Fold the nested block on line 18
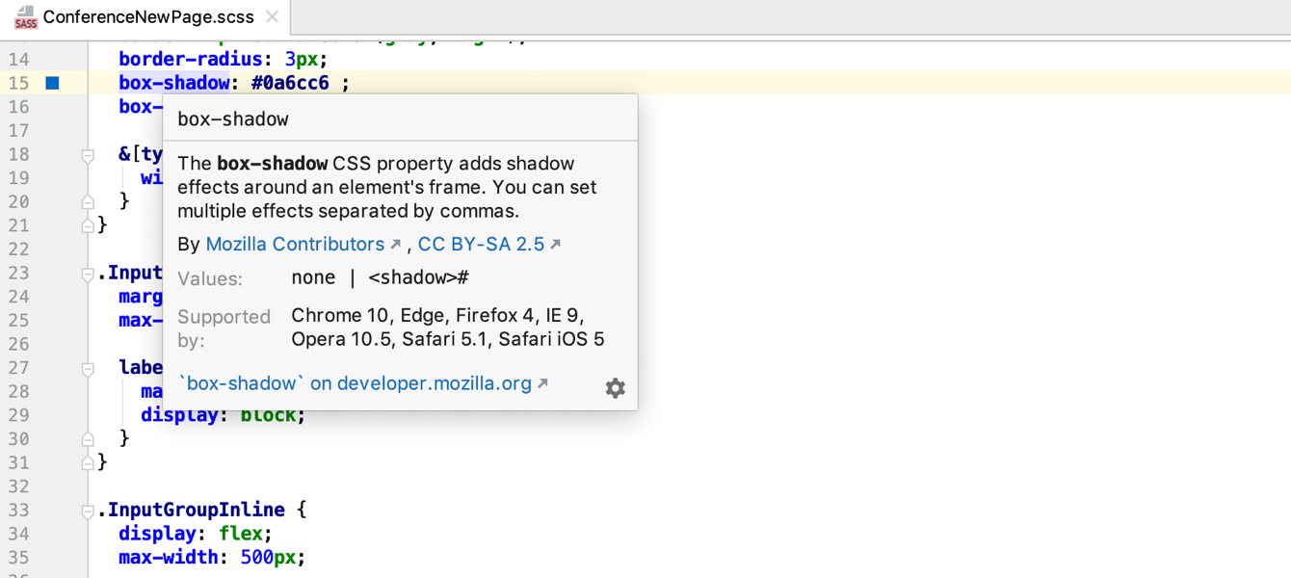 point(88,155)
